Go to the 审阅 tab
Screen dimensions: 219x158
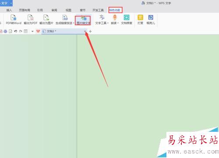54,10
